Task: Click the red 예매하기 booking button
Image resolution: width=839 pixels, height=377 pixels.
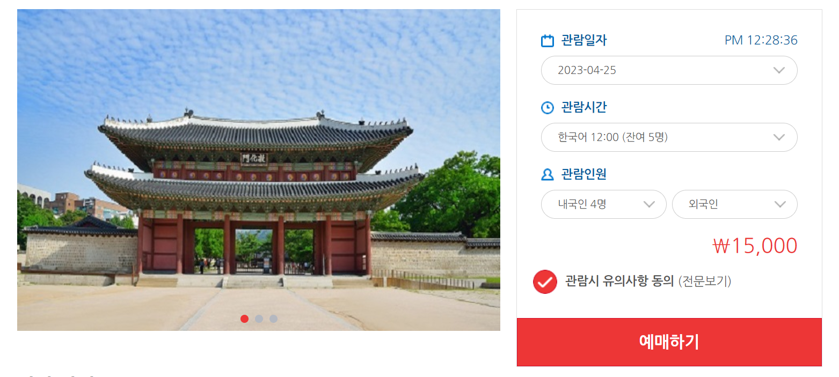Action: (669, 342)
